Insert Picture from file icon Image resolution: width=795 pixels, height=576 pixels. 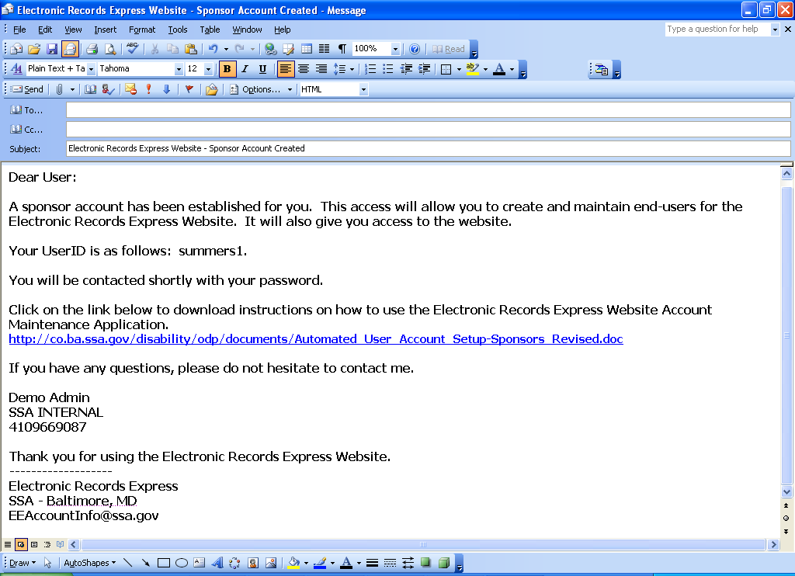[x=271, y=563]
